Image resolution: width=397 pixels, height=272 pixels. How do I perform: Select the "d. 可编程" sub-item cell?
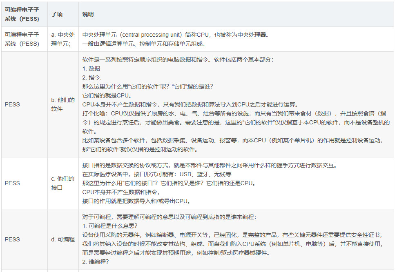[x=62, y=239]
